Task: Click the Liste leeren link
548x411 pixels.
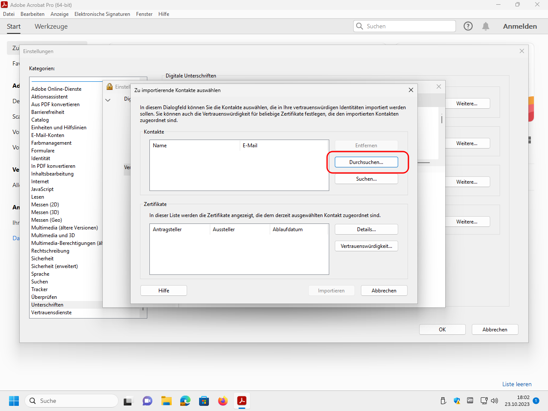Action: coord(517,384)
